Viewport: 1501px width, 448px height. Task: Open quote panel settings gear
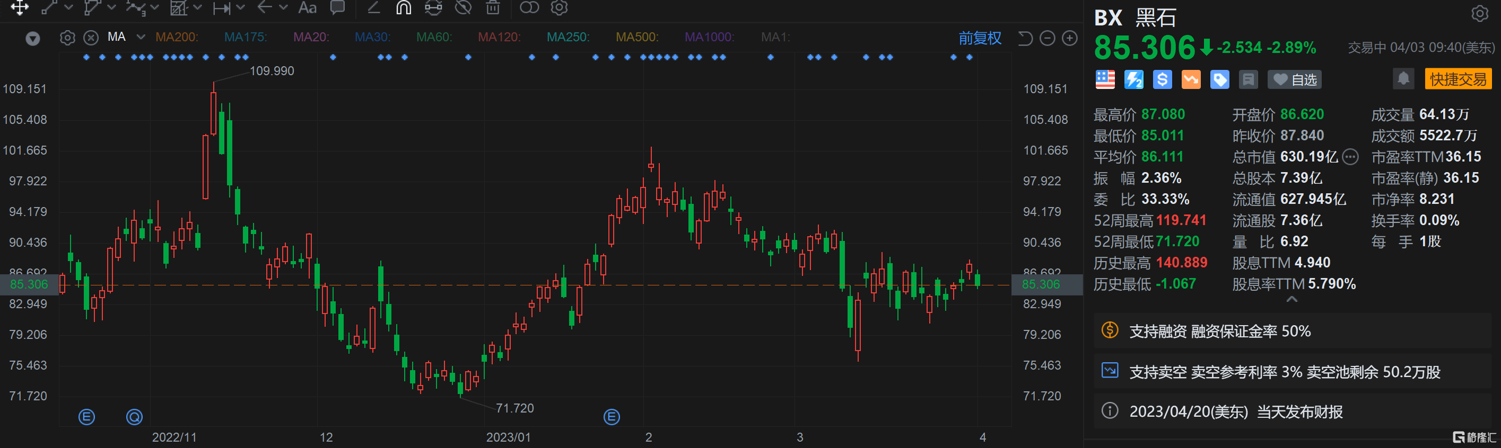[1480, 13]
